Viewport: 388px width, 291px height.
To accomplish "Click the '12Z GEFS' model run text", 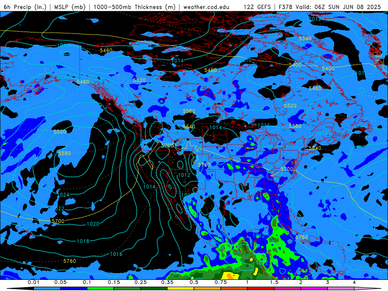I will tap(257, 7).
